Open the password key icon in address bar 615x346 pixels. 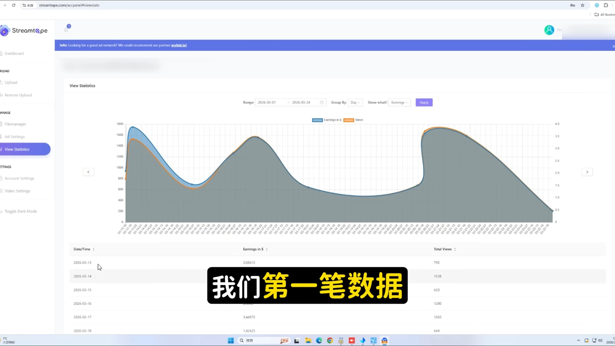pos(572,5)
